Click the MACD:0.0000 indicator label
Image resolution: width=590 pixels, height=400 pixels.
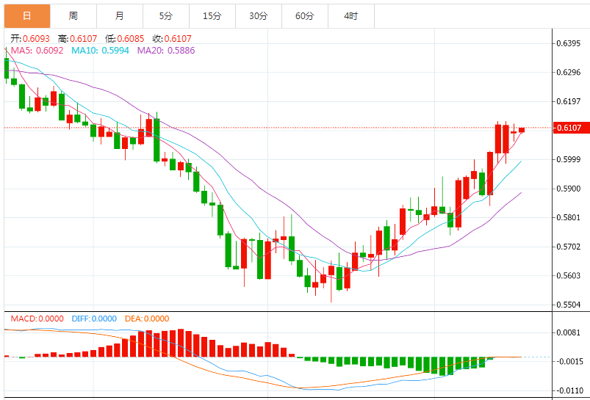[x=37, y=319]
